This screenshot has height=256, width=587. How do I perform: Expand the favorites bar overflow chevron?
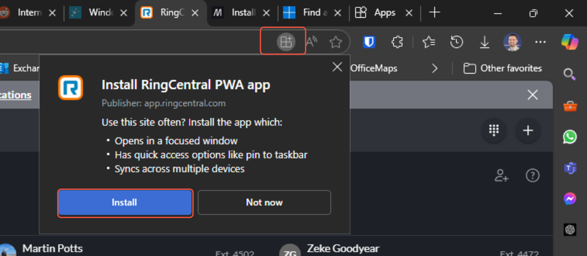[x=435, y=68]
